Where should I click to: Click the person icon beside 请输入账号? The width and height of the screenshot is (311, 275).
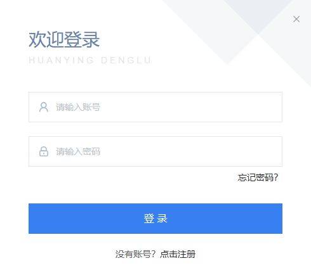pyautogui.click(x=44, y=107)
